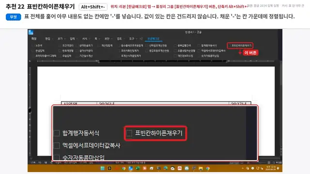
Task: Open File Explorer from the taskbar
Action: [201, 168]
